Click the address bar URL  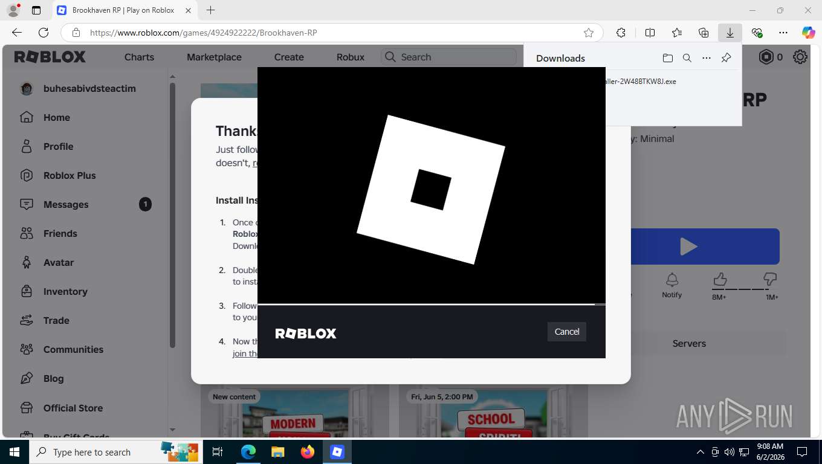pyautogui.click(x=203, y=33)
